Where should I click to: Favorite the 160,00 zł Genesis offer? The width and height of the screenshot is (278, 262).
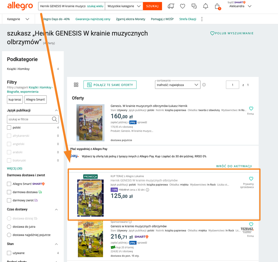pyautogui.click(x=251, y=108)
